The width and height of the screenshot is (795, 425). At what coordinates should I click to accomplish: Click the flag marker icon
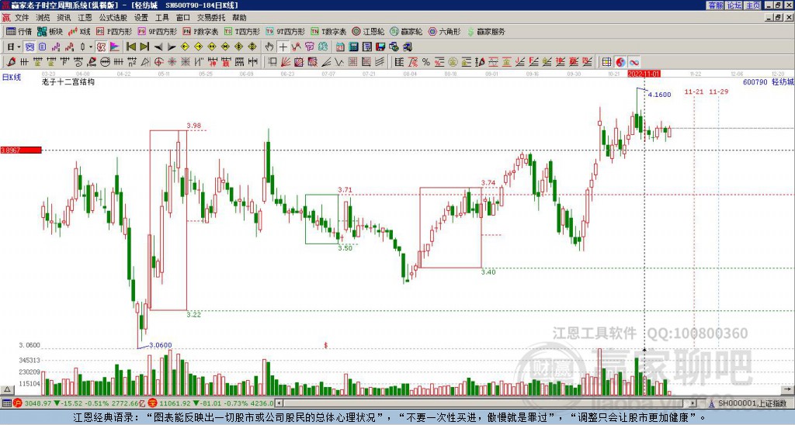point(115,47)
